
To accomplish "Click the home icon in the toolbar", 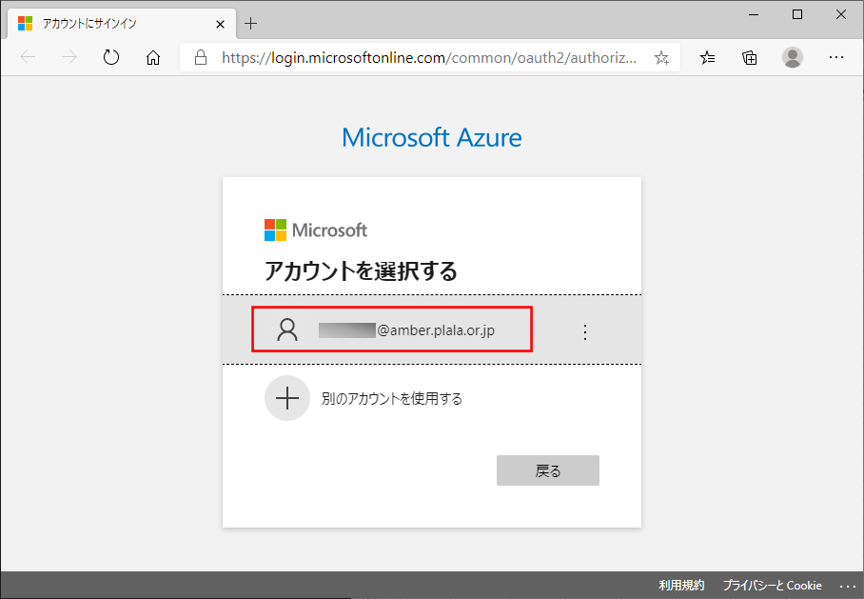I will (x=152, y=57).
